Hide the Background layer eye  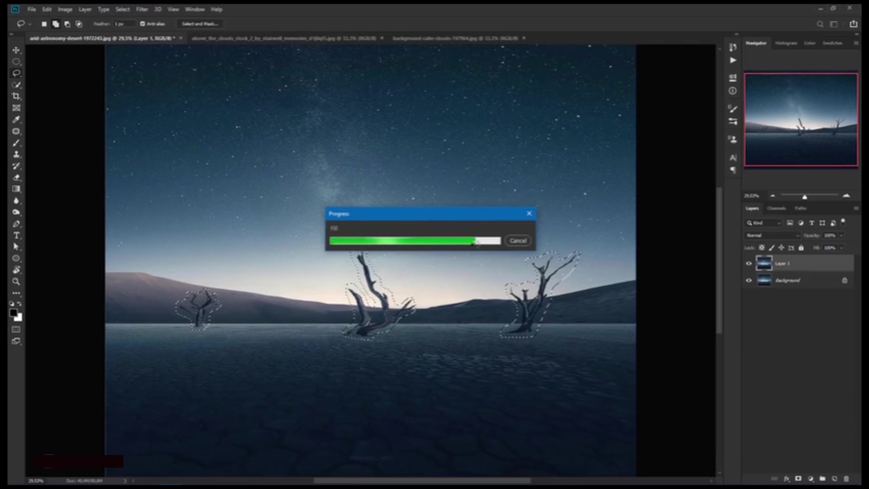(749, 280)
